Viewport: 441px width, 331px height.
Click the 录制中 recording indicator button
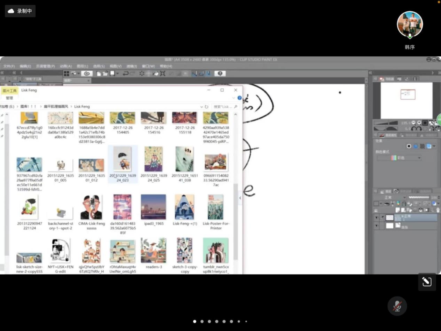pyautogui.click(x=20, y=11)
